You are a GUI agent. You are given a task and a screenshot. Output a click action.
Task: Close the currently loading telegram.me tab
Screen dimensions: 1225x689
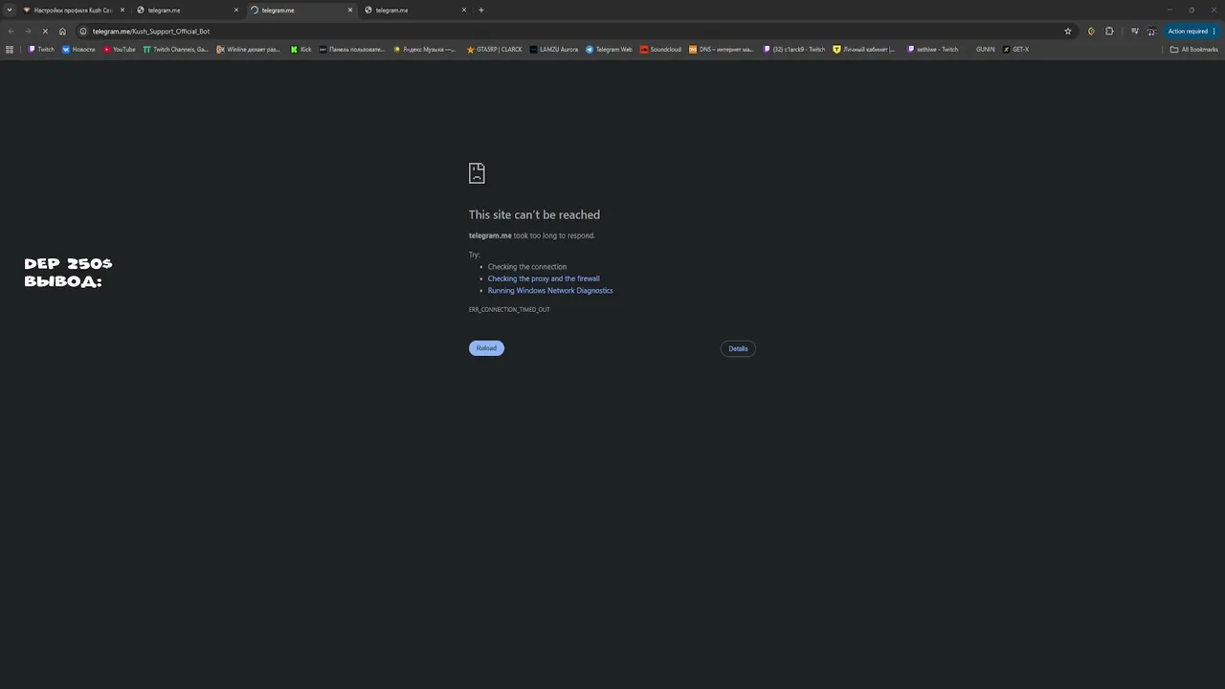pos(350,10)
